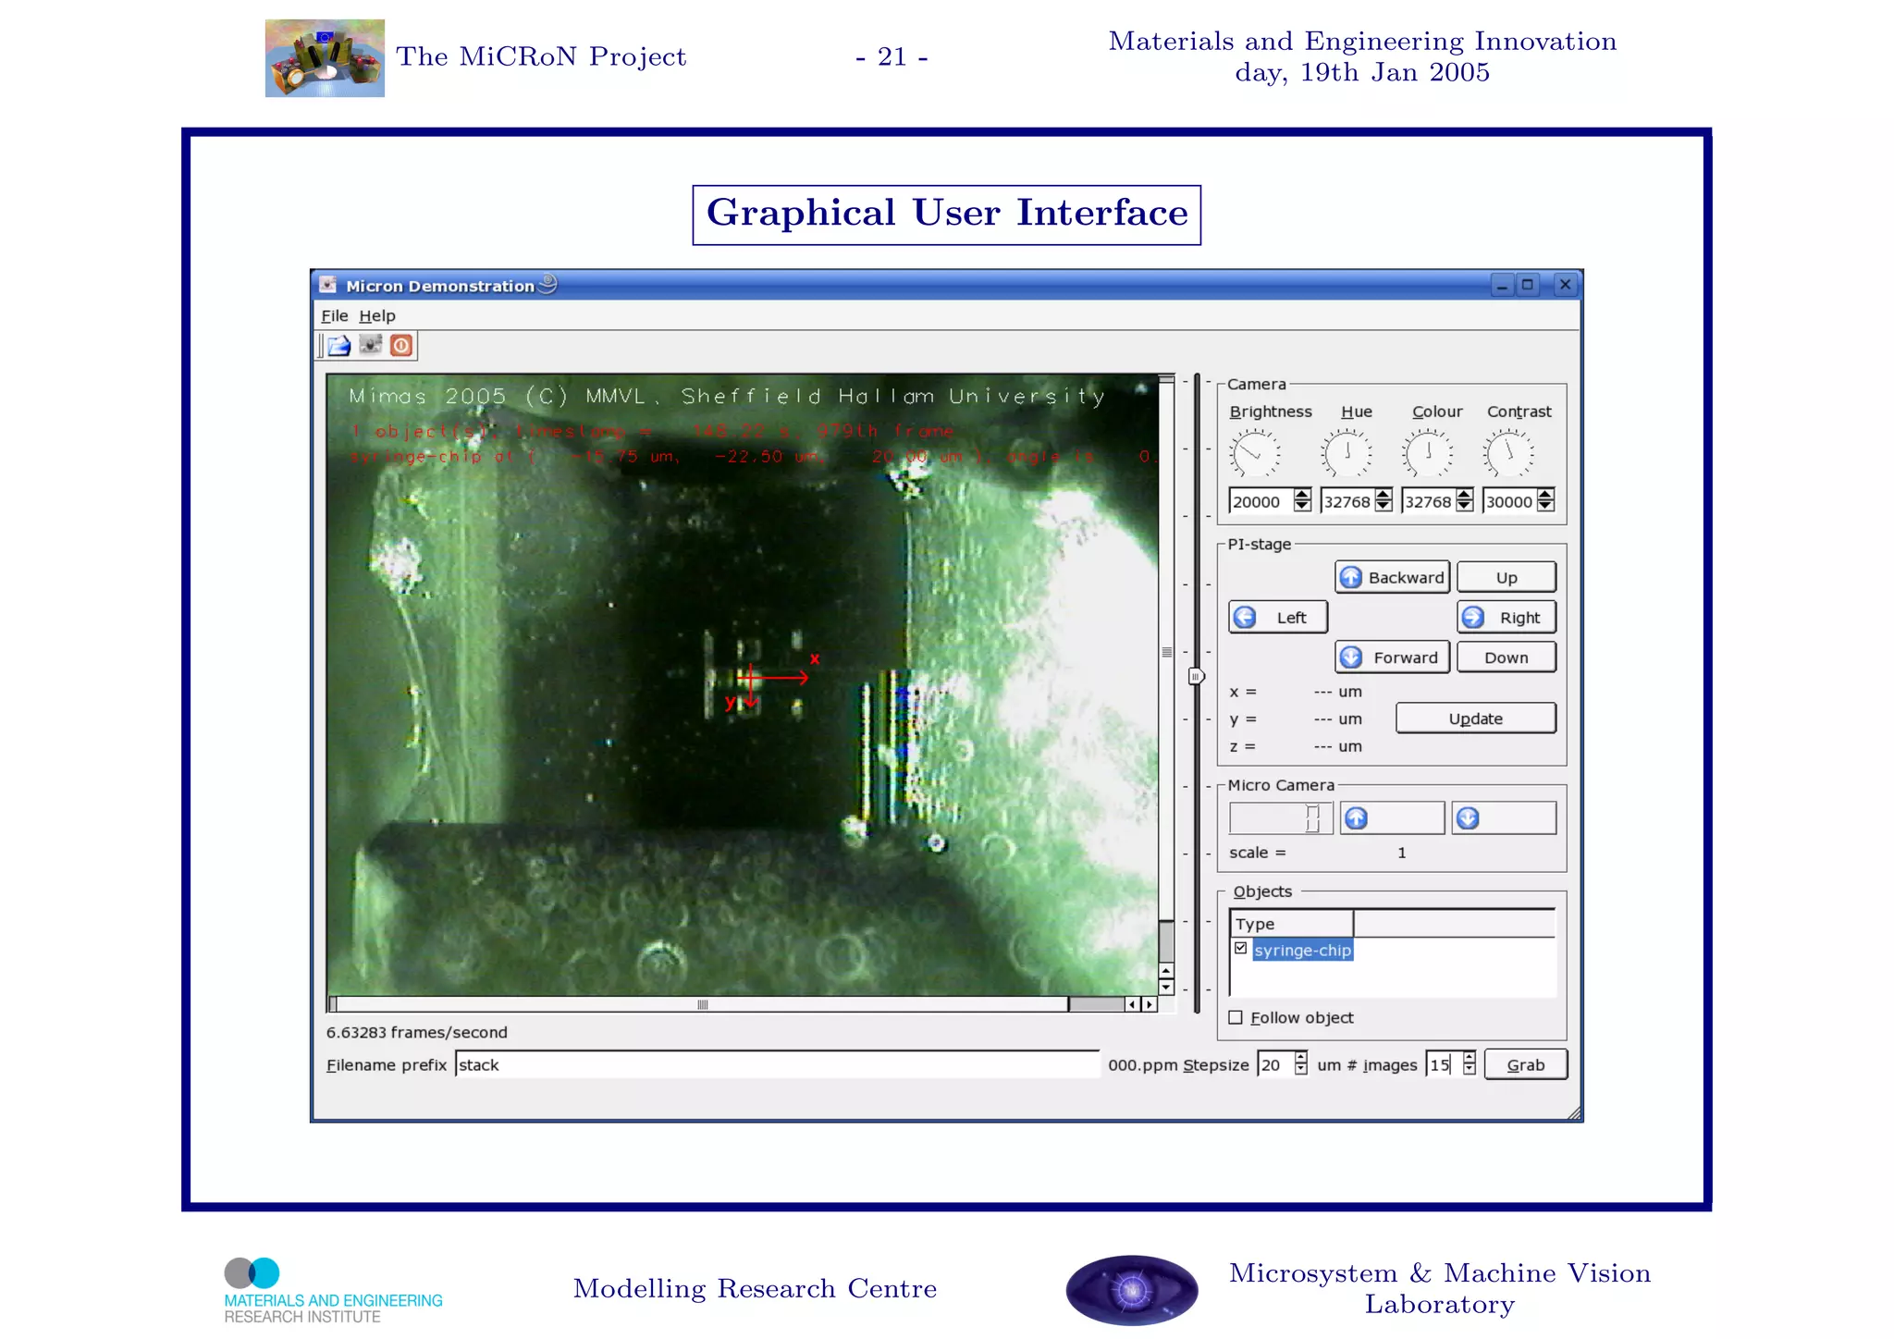Click the horizontal scrollbar left arrow
Screen dimensions: 1894x1339
tap(1132, 1004)
